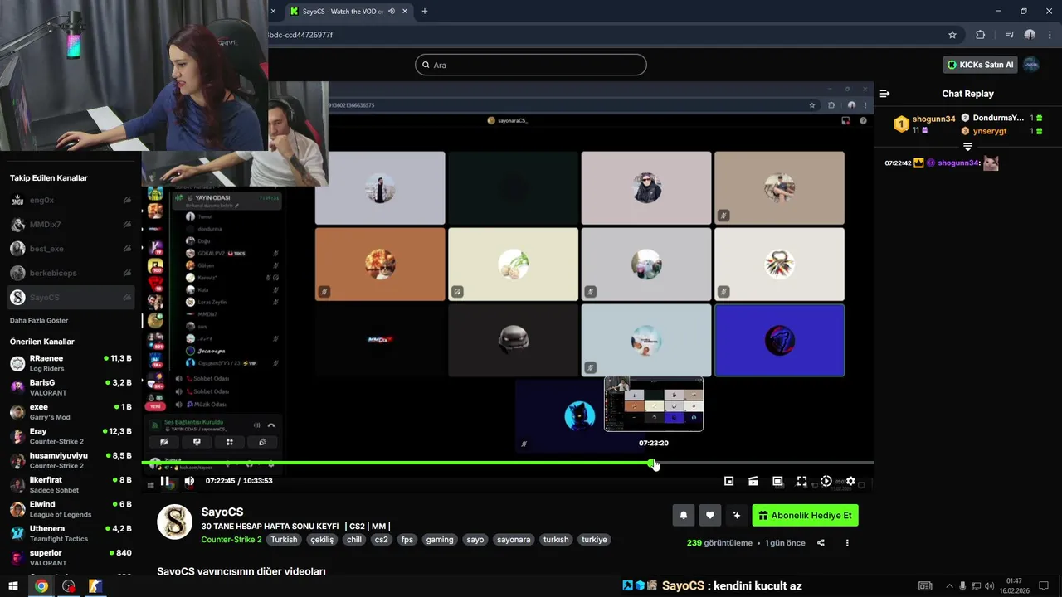
Task: Click the sparkle icon beside the heart
Action: tap(736, 515)
